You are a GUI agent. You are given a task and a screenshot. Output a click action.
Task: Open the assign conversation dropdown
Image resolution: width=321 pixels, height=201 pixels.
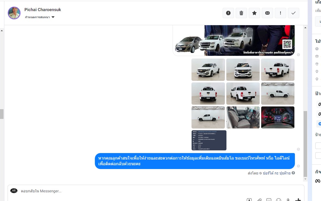[40, 17]
